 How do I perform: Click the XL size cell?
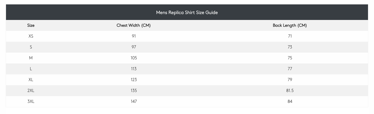31,80
